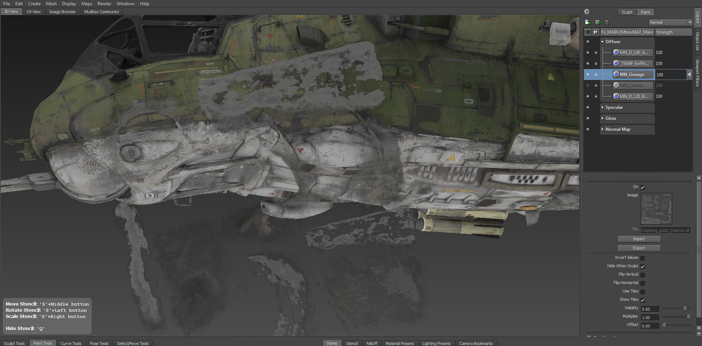Uncheck Hide When Sculpt checkbox
Screen dimensions: 702x346
[643, 266]
